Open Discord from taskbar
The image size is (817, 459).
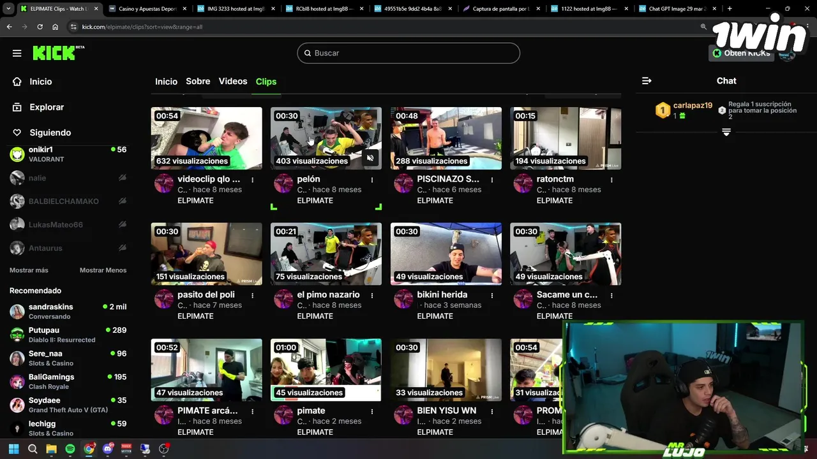(108, 449)
